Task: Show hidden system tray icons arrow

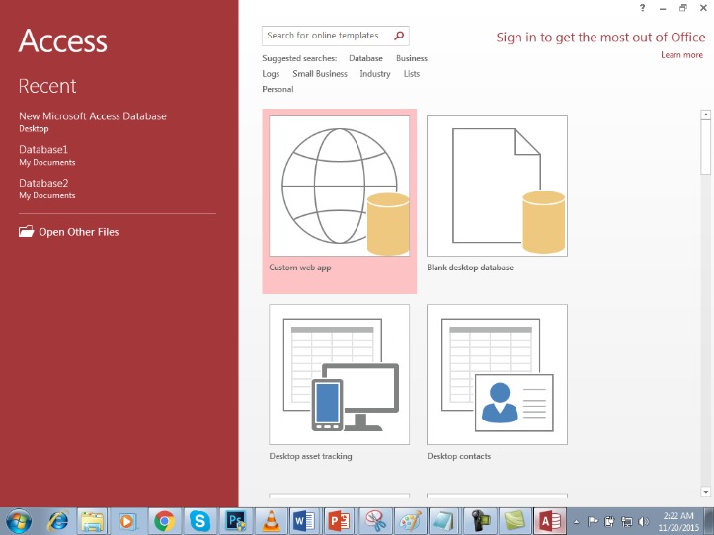Action: click(x=576, y=522)
